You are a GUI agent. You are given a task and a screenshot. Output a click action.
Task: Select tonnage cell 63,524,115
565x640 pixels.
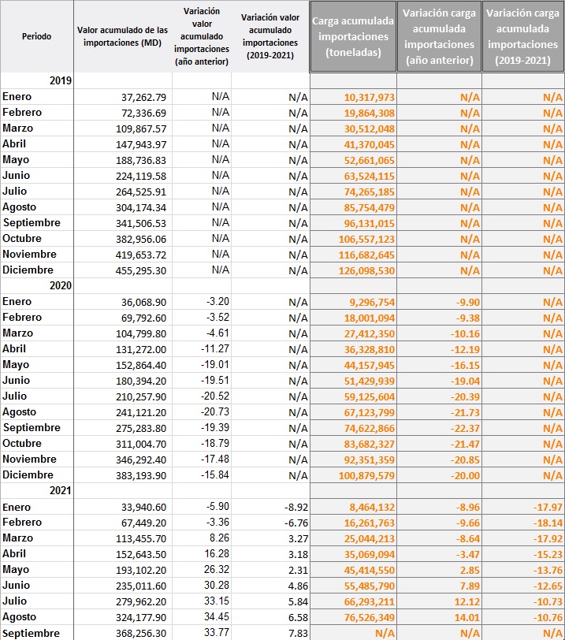coord(353,176)
